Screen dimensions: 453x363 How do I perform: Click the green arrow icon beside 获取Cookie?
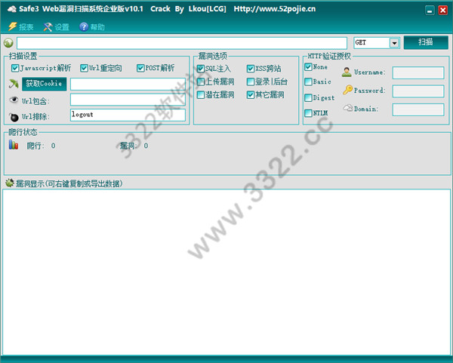coord(14,84)
